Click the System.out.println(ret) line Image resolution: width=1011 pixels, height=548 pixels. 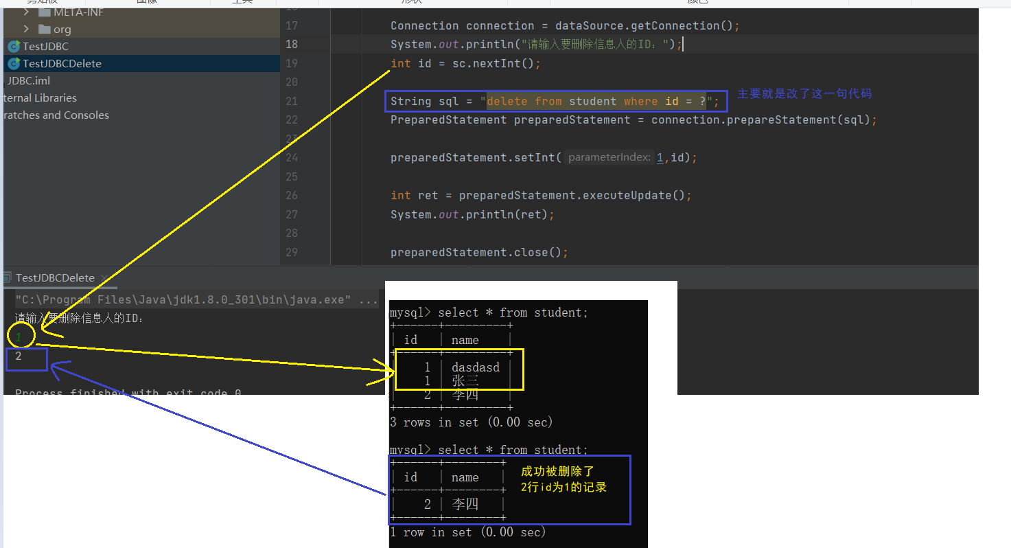pos(472,214)
